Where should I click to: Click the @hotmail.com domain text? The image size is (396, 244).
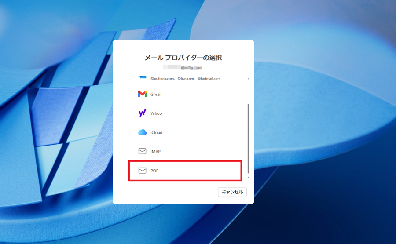209,79
